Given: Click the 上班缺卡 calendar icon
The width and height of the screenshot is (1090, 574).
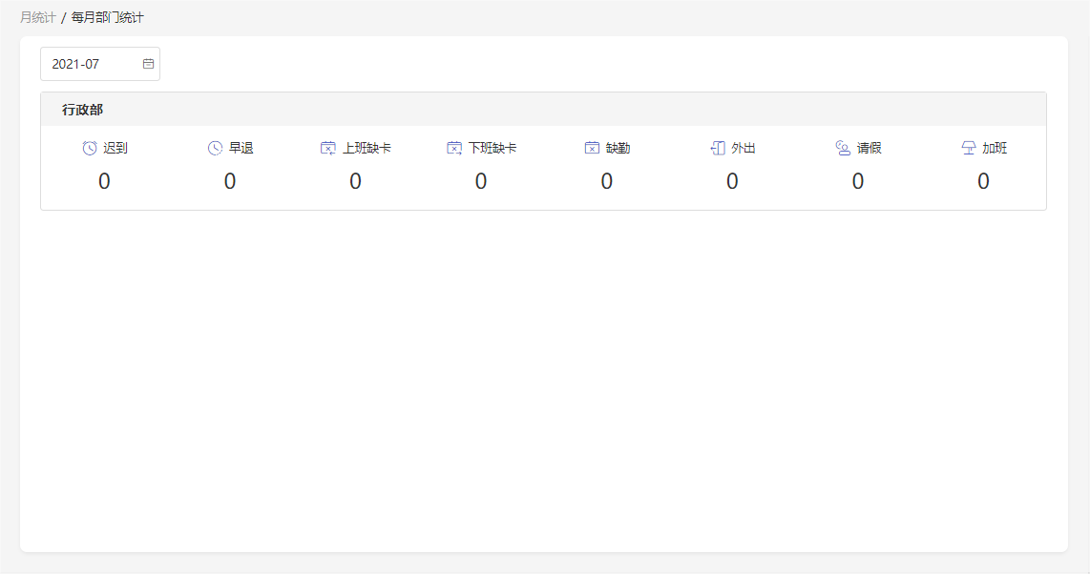Looking at the screenshot, I should 328,148.
